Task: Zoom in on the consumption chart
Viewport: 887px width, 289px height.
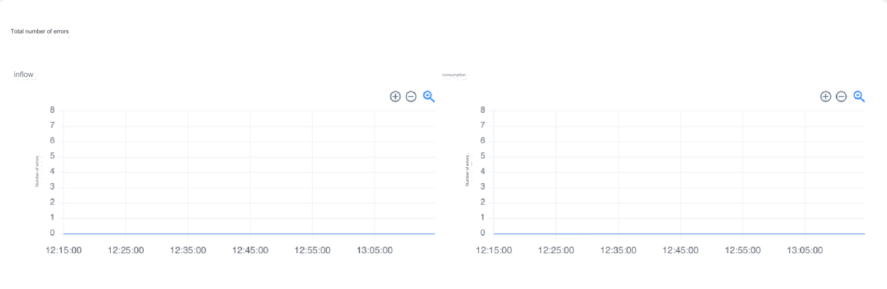Action: point(826,96)
